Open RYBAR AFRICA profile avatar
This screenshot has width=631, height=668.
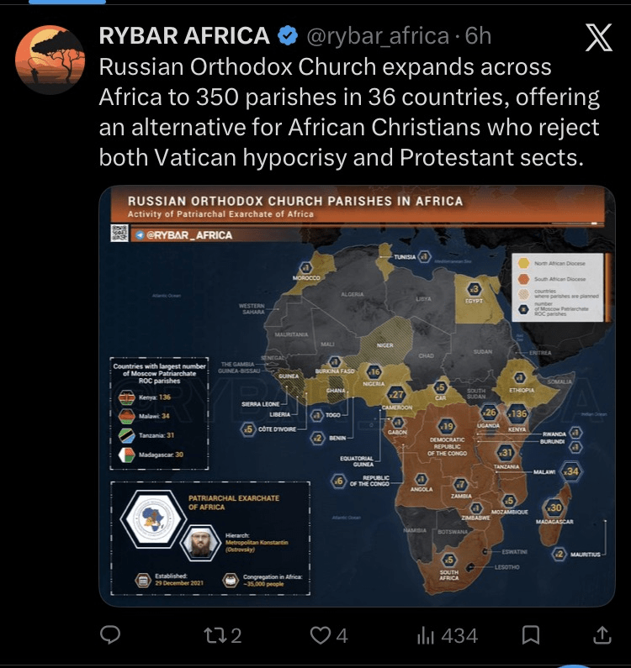(48, 57)
